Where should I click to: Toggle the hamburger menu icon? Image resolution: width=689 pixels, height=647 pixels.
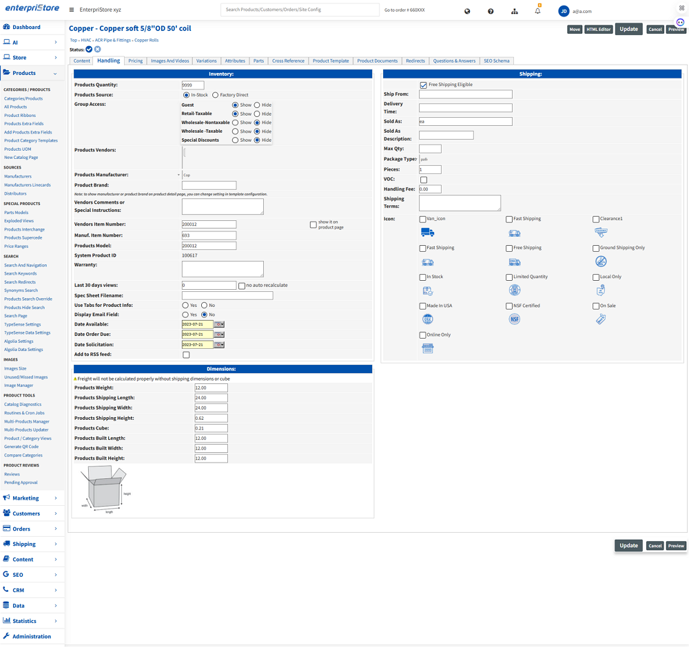(72, 10)
